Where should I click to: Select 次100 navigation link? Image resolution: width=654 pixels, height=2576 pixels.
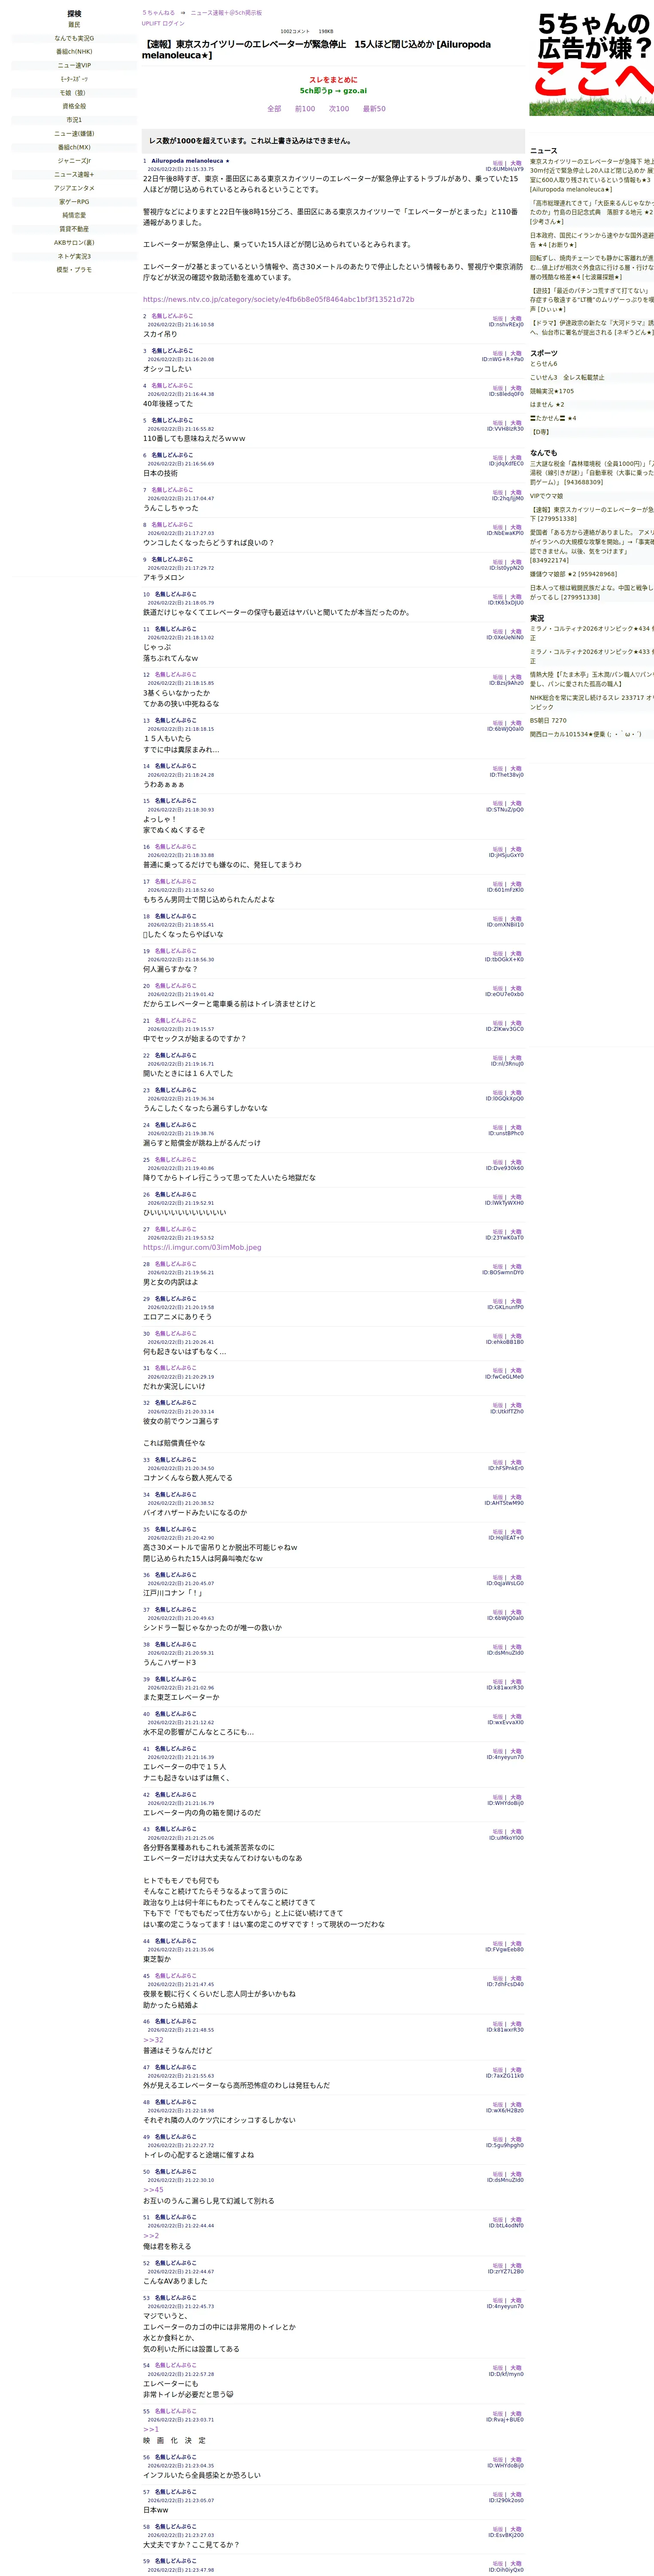tap(339, 109)
